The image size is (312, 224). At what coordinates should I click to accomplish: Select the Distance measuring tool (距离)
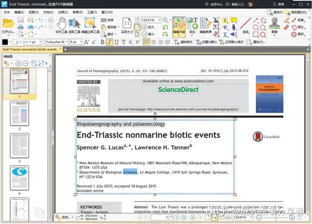click(299, 20)
